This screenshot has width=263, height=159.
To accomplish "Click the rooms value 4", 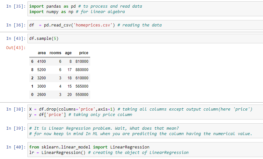I will pos(60,86).
